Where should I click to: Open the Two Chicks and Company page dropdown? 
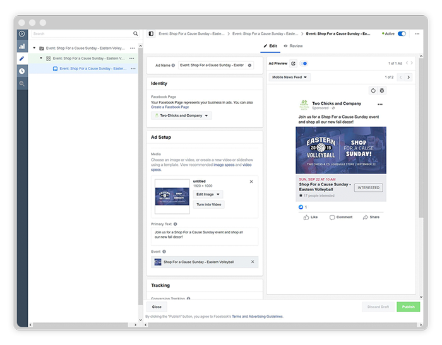(x=181, y=115)
